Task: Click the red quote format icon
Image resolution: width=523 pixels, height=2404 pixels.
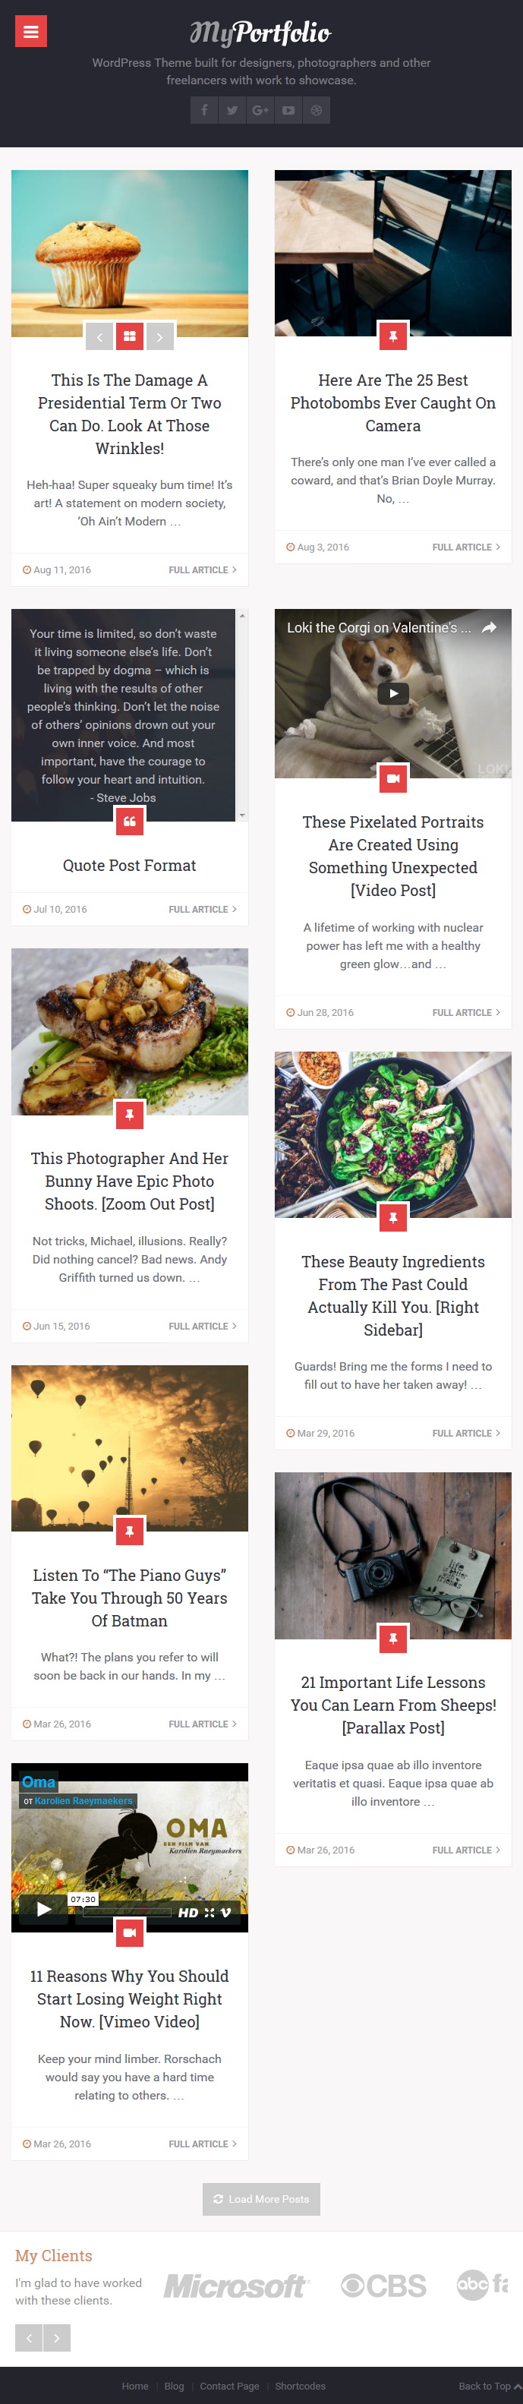Action: (130, 822)
